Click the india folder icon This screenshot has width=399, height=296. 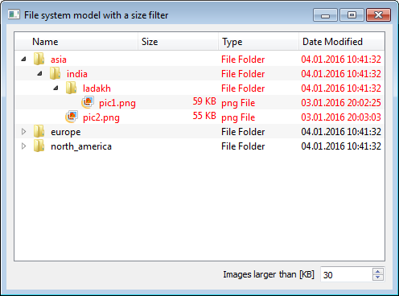coord(56,73)
